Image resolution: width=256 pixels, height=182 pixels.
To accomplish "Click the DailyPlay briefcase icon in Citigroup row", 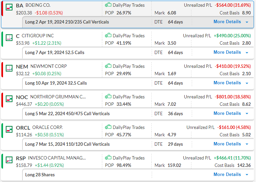I will (x=108, y=35).
